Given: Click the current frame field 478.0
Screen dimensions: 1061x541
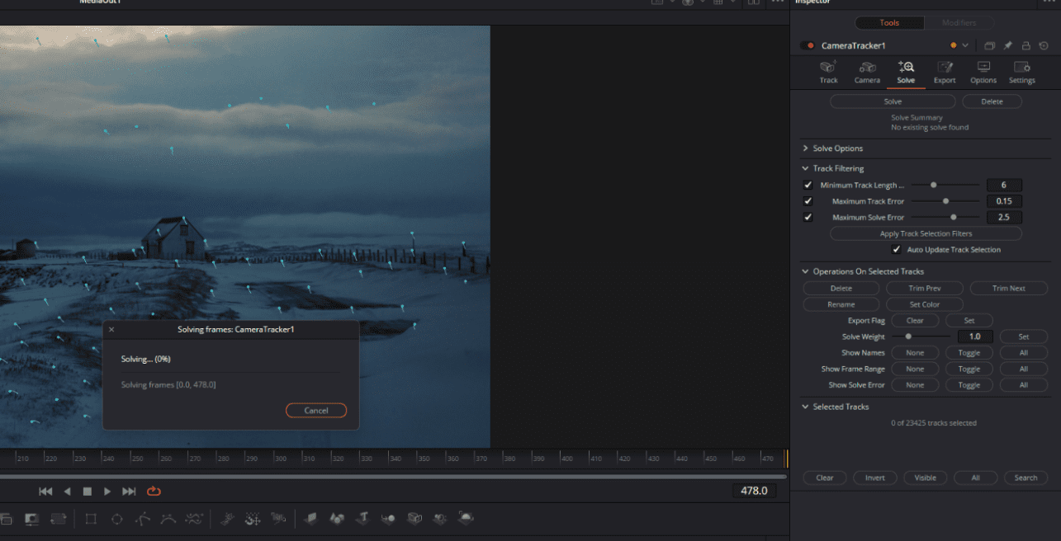Looking at the screenshot, I should 754,491.
